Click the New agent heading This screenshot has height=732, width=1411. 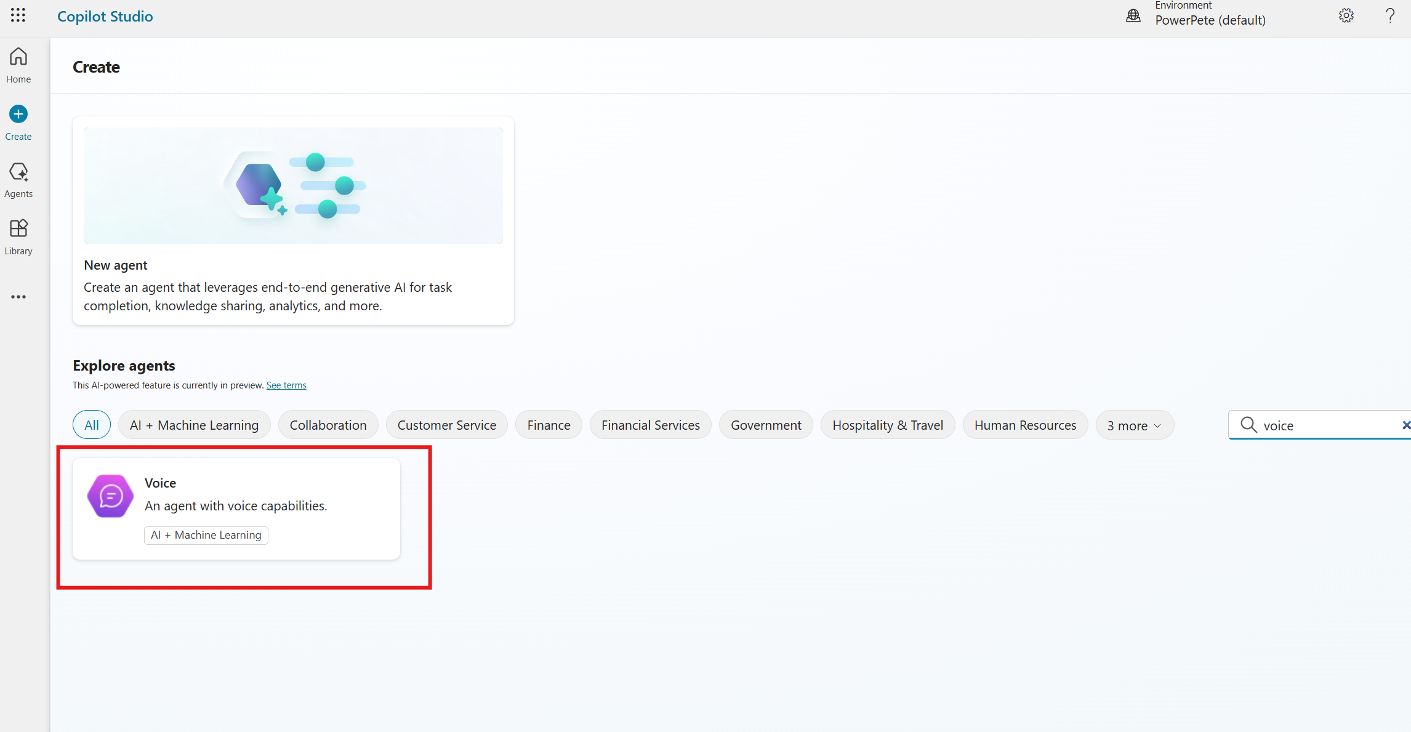coord(116,265)
